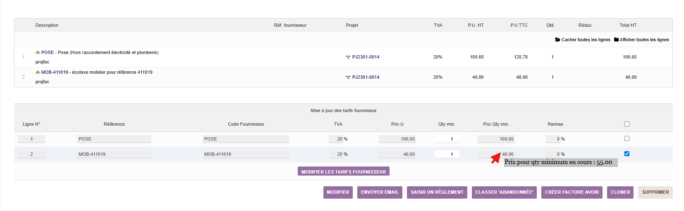Uncheck the MOB-411019 price row checkbox
Image resolution: width=684 pixels, height=211 pixels.
tap(627, 154)
